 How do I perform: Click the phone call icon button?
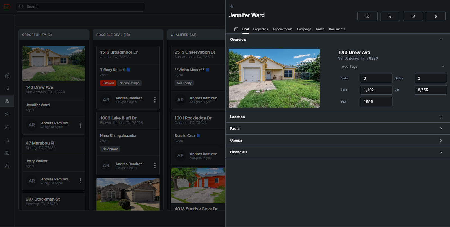(390, 16)
